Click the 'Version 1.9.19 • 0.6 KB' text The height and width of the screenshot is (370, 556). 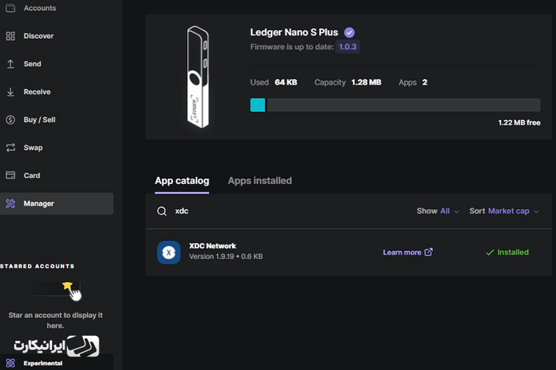coord(226,256)
